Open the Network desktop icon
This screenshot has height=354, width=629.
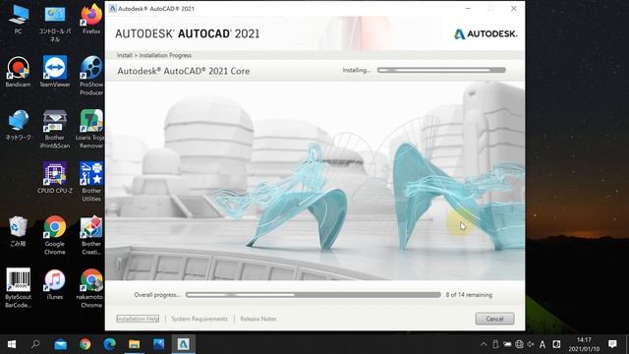point(18,125)
